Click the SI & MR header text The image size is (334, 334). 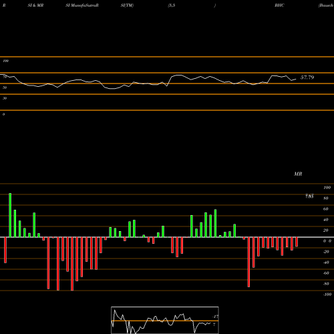[35, 5]
